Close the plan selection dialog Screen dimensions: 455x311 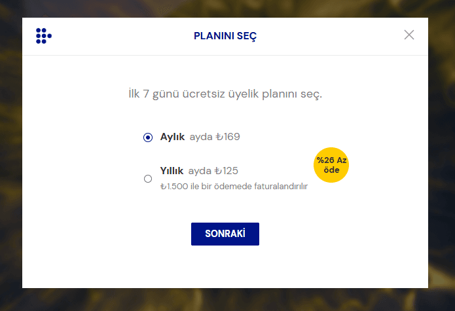click(x=409, y=35)
